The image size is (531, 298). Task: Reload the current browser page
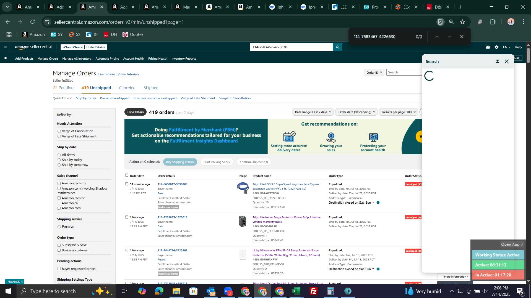click(x=33, y=22)
